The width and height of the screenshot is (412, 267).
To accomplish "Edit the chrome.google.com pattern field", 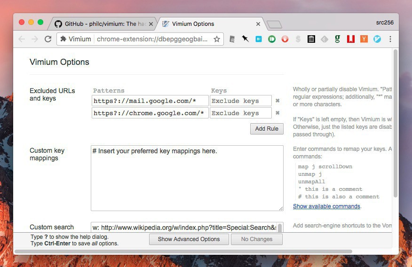I will coord(150,113).
